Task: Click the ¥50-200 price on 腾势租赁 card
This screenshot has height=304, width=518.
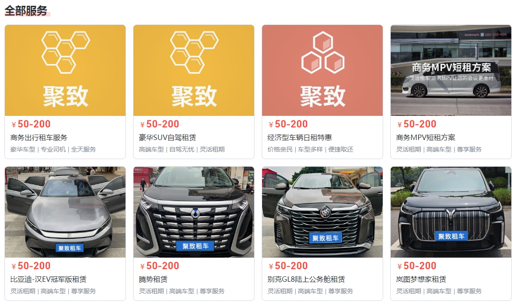Action: click(x=159, y=266)
